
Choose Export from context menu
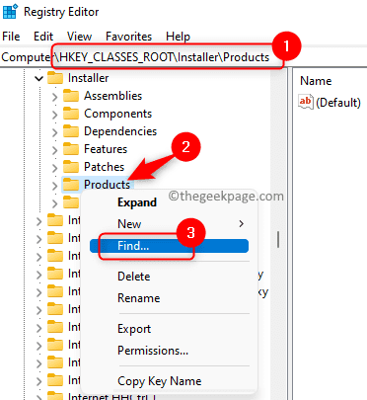tap(134, 329)
